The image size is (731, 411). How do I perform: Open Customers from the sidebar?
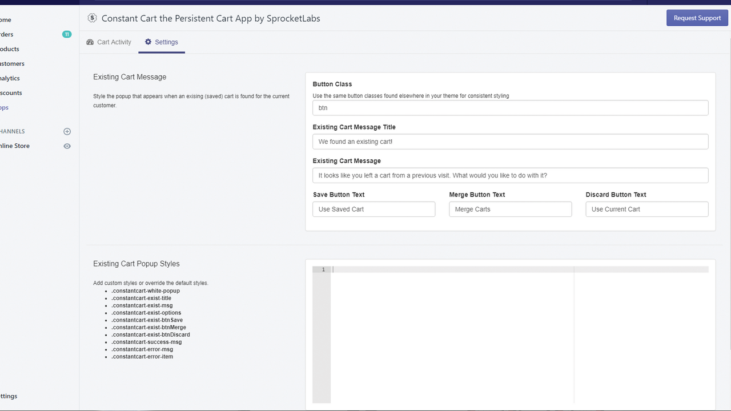pos(11,63)
